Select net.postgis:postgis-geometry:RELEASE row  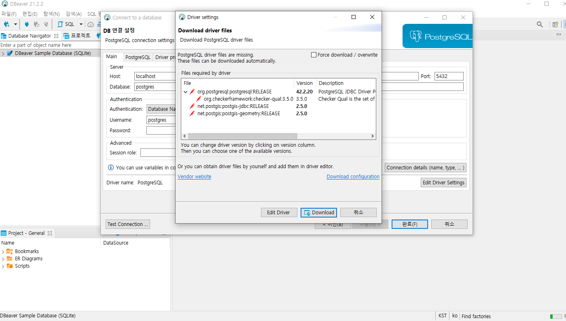(x=238, y=114)
